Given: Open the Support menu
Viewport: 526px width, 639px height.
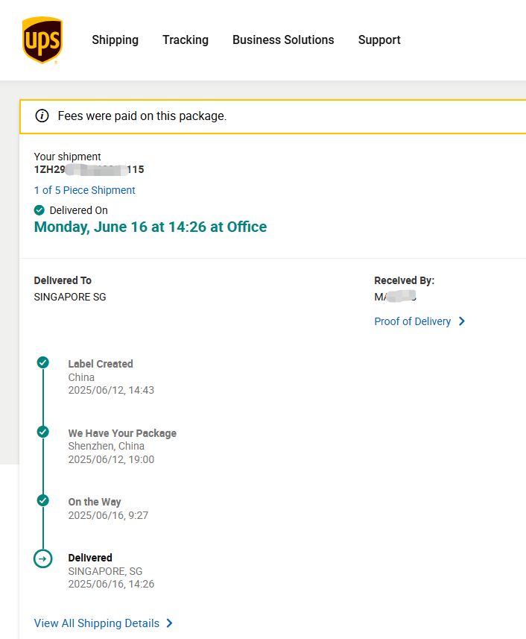Looking at the screenshot, I should tap(379, 40).
